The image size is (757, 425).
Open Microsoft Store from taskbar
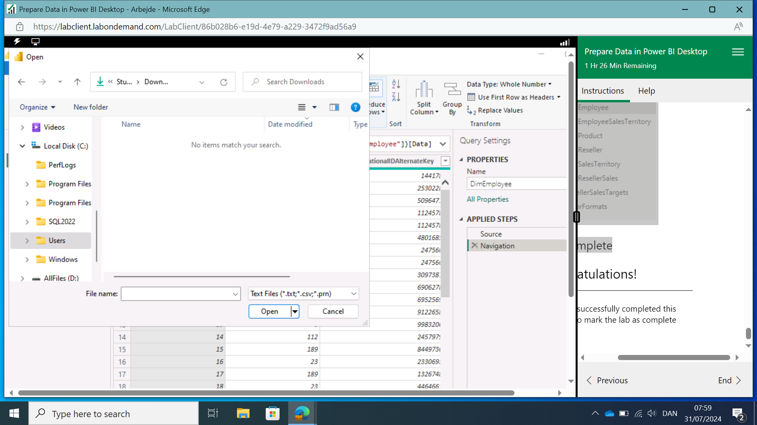[x=272, y=413]
